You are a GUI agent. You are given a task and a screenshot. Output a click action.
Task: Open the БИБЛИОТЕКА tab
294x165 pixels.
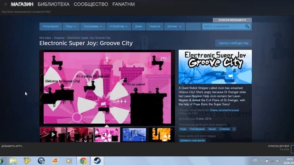tap(53, 4)
